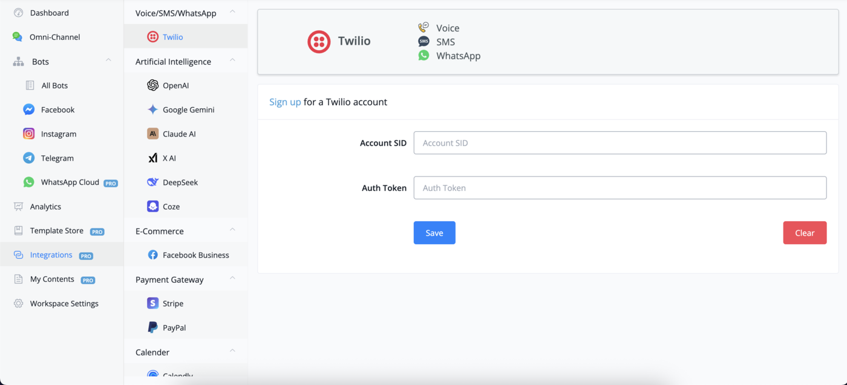This screenshot has height=385, width=847.
Task: Click the My Contents document icon
Action: click(18, 279)
